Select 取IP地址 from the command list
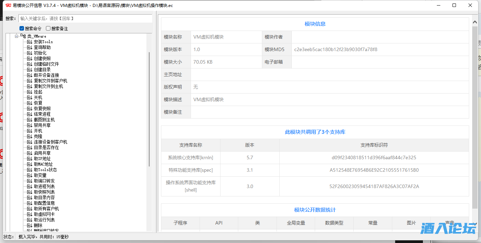Viewport: 481px width, 243px height. [41, 158]
